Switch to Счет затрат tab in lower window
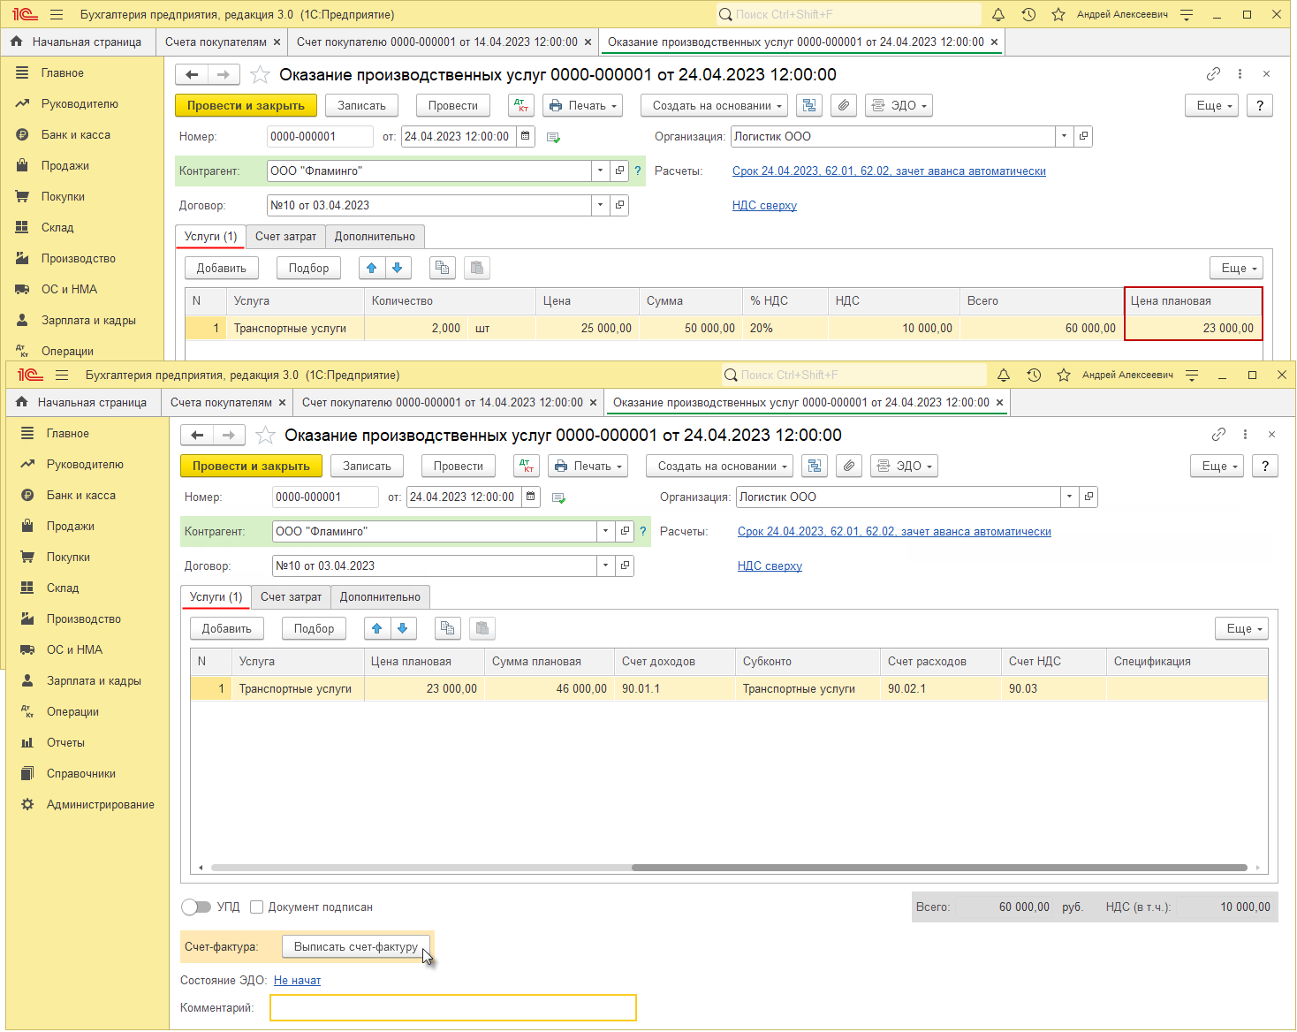This screenshot has width=1297, height=1032. tap(291, 597)
